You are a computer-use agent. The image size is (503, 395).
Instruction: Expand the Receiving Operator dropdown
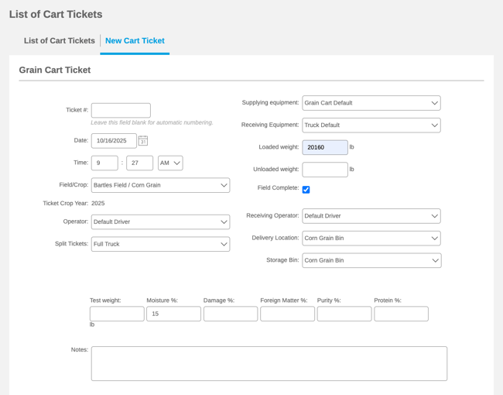371,216
